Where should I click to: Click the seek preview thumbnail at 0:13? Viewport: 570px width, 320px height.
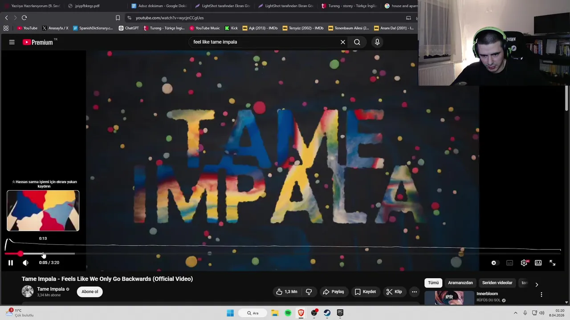(x=43, y=211)
